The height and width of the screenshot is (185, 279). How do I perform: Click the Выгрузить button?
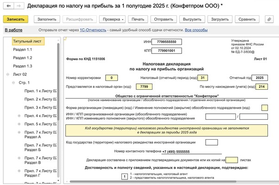[192, 19]
